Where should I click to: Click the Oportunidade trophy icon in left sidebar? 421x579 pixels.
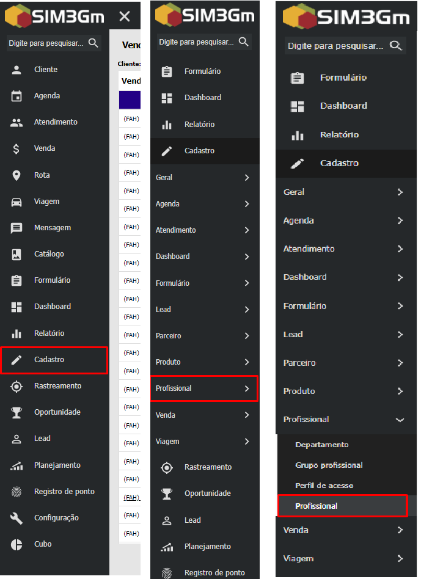coord(16,412)
